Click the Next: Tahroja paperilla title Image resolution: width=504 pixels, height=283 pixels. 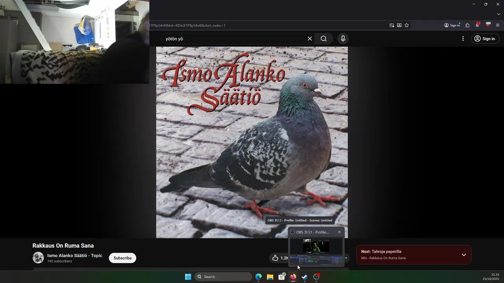[x=381, y=252]
